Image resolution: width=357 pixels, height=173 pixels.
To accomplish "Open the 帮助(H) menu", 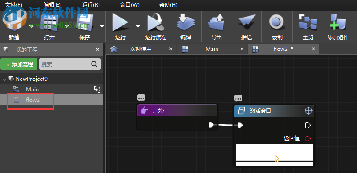I will [168, 5].
